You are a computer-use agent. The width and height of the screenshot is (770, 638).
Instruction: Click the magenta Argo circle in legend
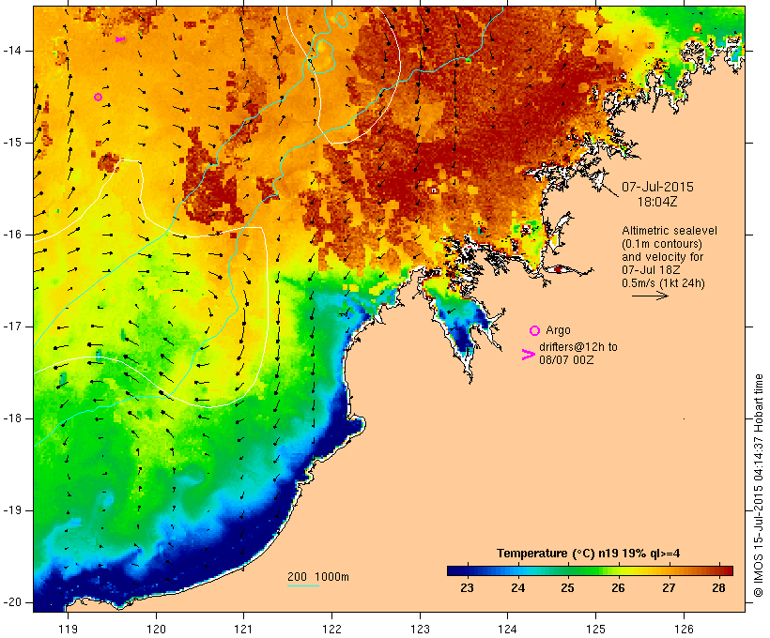pos(535,331)
